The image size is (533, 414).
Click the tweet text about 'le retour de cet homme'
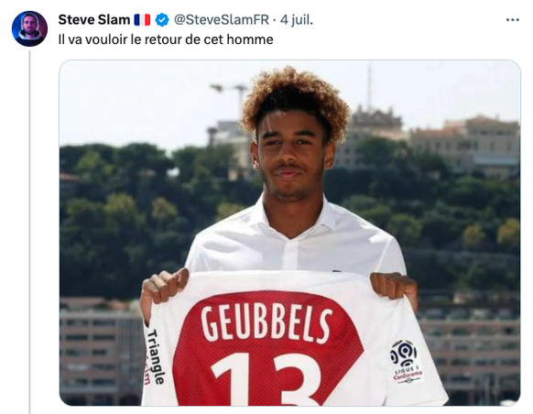tap(166, 39)
